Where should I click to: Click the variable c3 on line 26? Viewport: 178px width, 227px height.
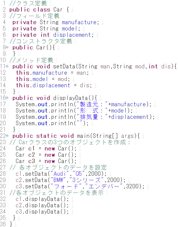coord(32,161)
